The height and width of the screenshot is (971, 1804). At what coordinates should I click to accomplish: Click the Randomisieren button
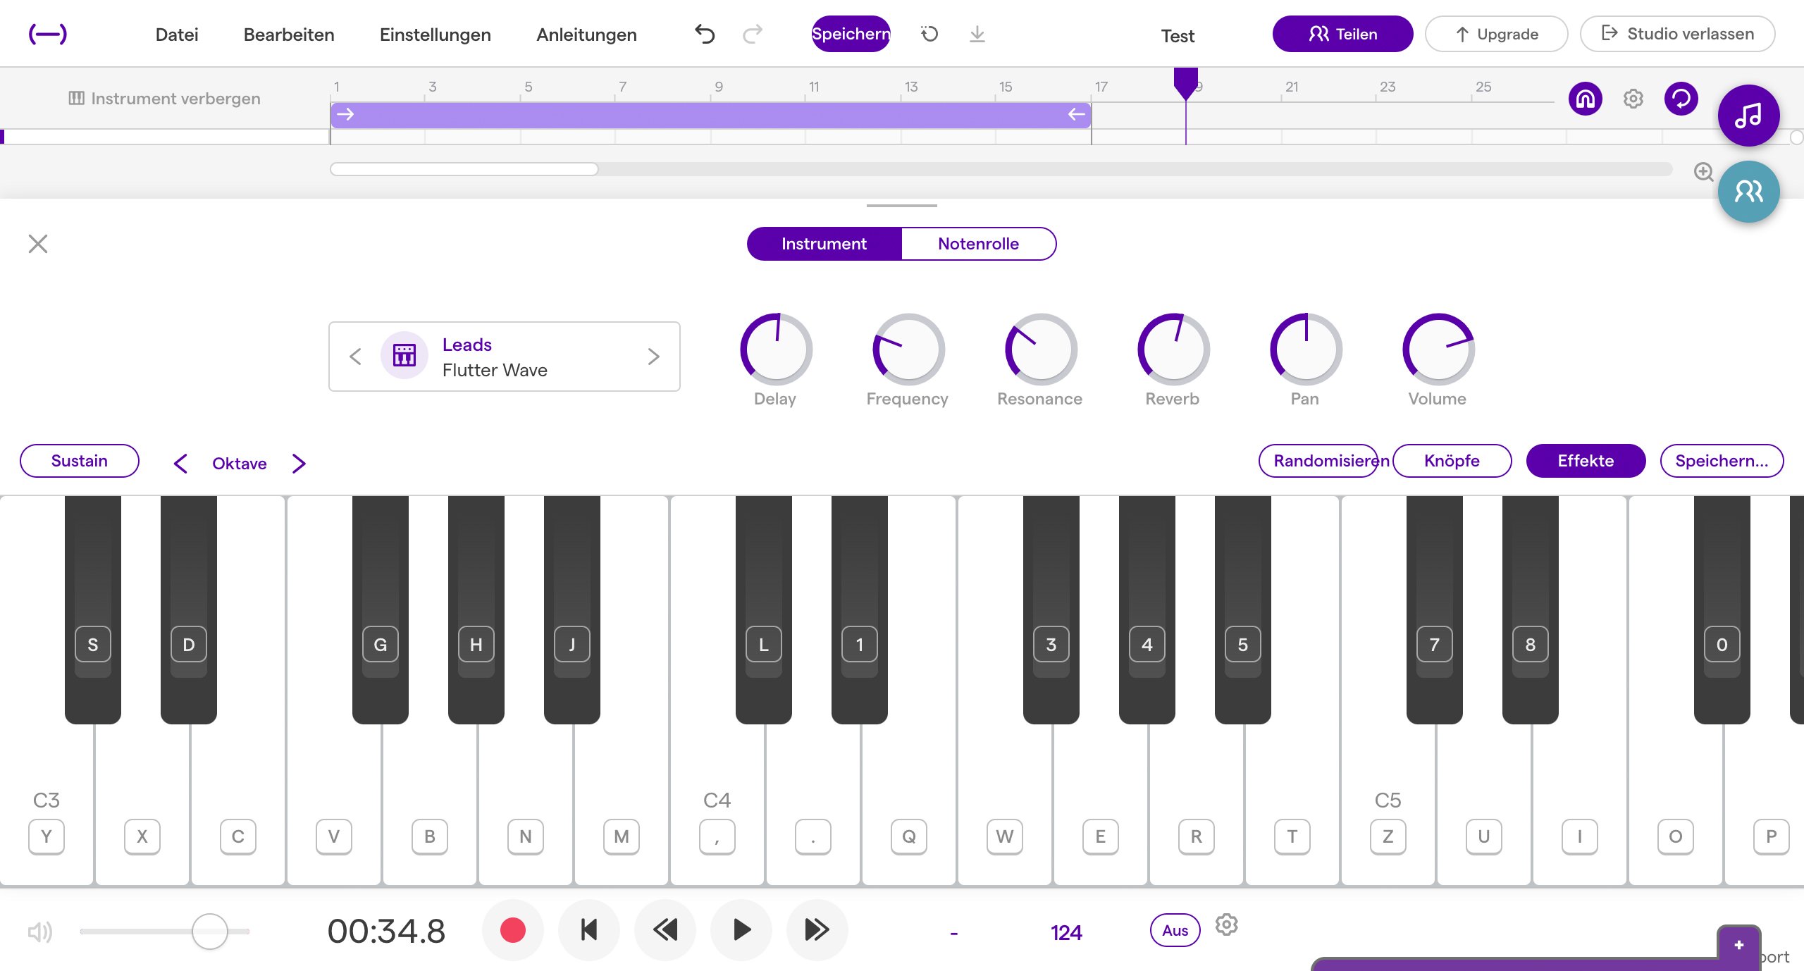point(1318,461)
